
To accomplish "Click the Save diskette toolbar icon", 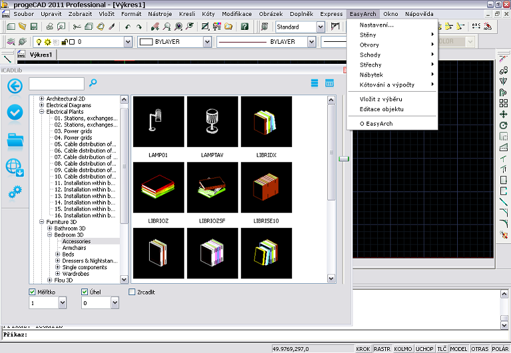I will pyautogui.click(x=33, y=27).
